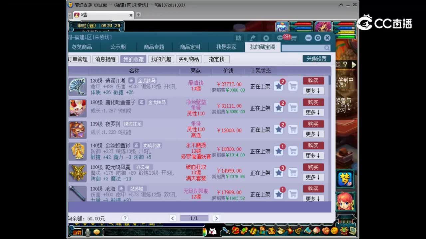The width and height of the screenshot is (426, 239).
Task: Buy the 逍遥江湖 fan with 购买
Action: pos(313,81)
